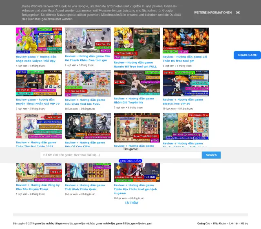Viewport: 261px width, 229px height.
Task: Open 'Nhẫn Giả Truyền Kỳ' title link
Action: [134, 101]
